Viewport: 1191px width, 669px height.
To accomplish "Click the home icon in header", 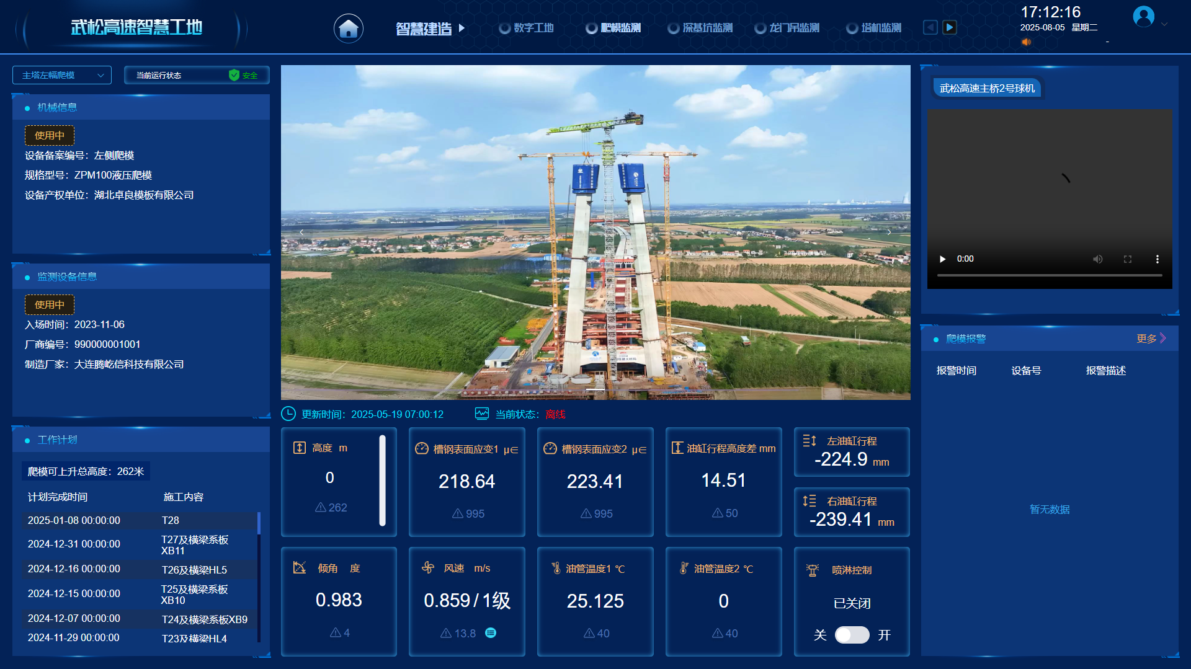I will click(x=349, y=28).
